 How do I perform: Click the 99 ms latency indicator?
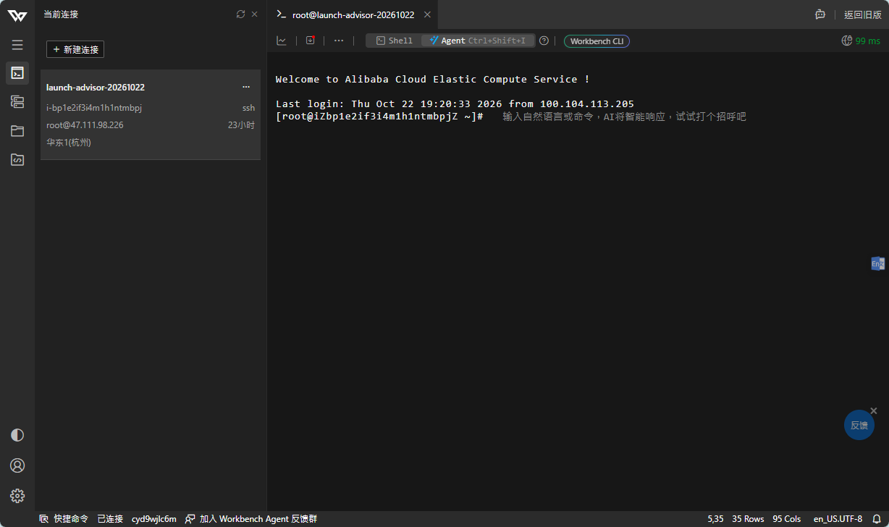861,41
